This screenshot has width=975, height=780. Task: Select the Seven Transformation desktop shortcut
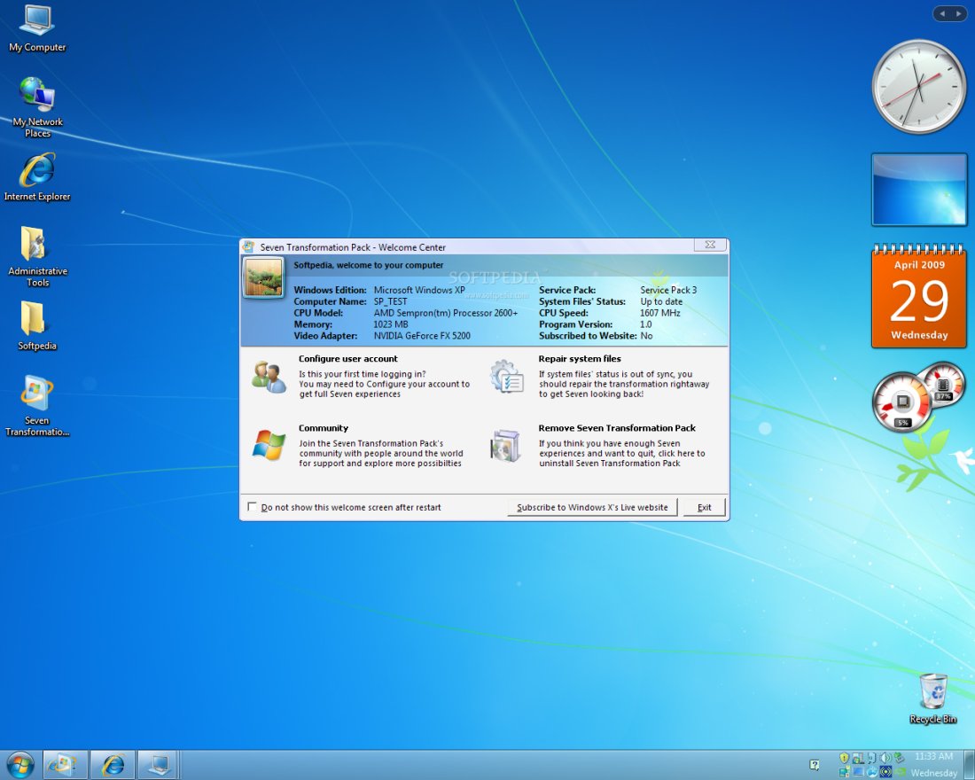point(36,406)
